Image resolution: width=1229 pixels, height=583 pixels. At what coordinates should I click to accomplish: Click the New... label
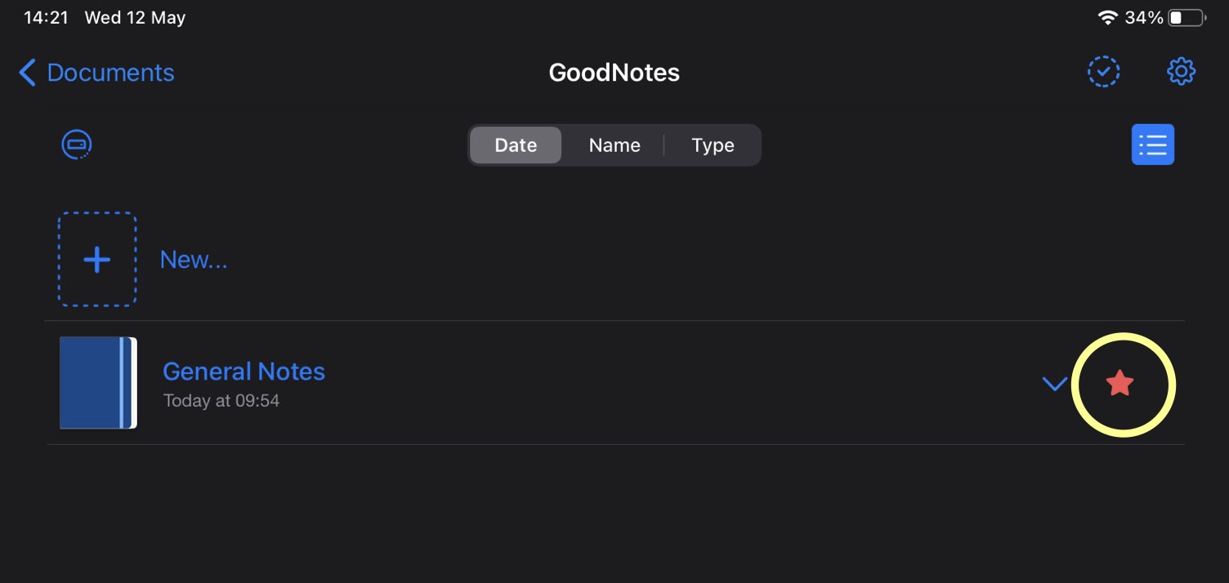click(194, 260)
